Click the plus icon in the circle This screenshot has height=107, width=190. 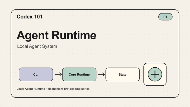click(x=155, y=74)
